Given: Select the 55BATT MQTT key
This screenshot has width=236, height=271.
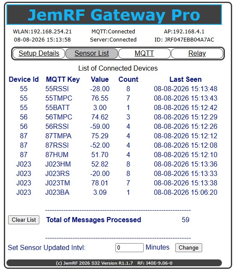Looking at the screenshot, I should (x=57, y=108).
